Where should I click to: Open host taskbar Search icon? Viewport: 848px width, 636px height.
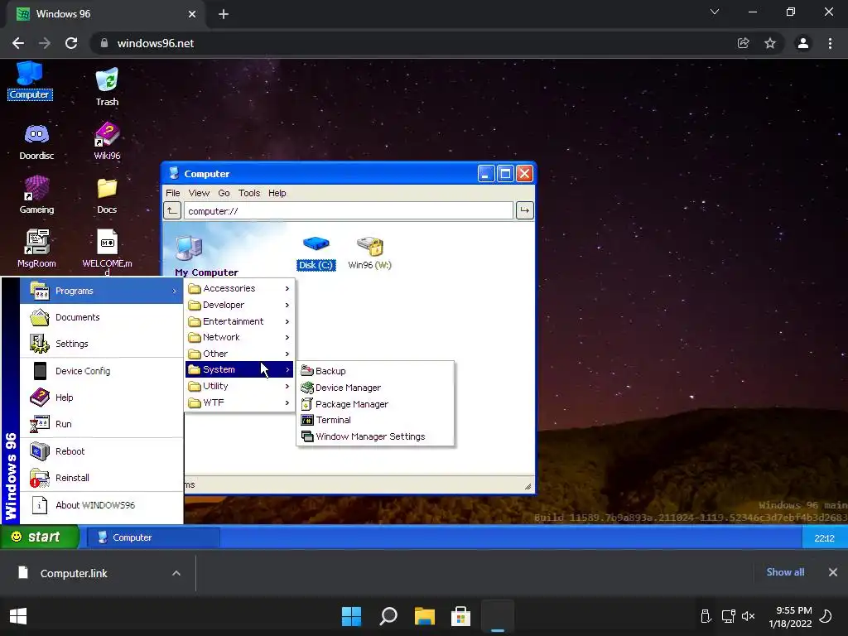point(388,616)
